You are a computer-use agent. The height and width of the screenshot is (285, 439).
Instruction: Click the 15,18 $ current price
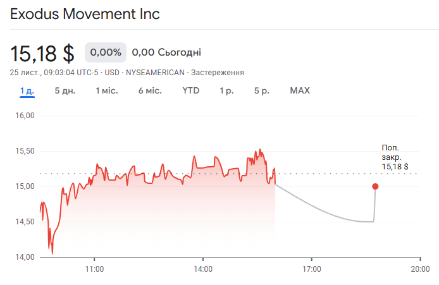pos(42,52)
